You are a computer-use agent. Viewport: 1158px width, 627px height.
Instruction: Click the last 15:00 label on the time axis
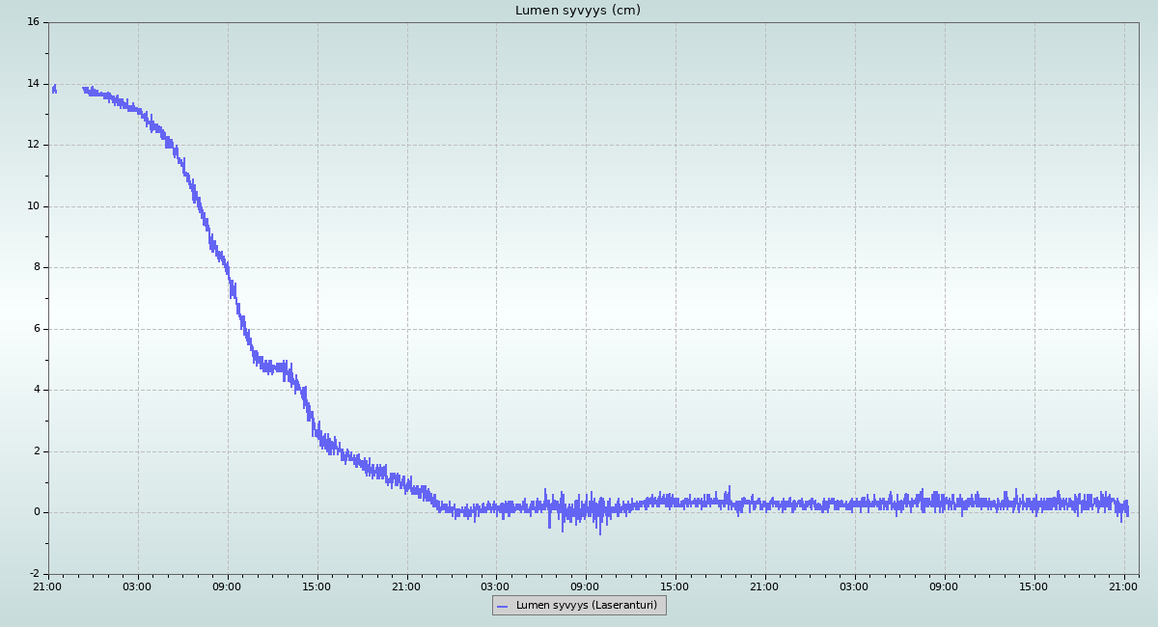coord(1034,586)
